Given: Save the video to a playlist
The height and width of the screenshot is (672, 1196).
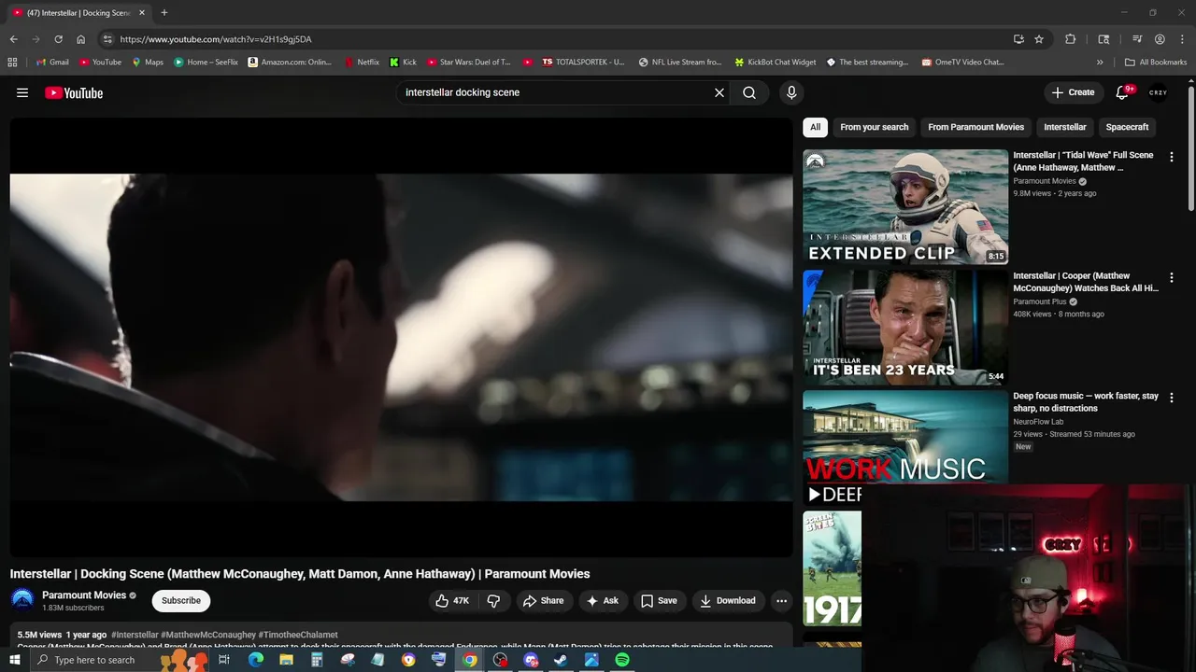Looking at the screenshot, I should tap(659, 601).
